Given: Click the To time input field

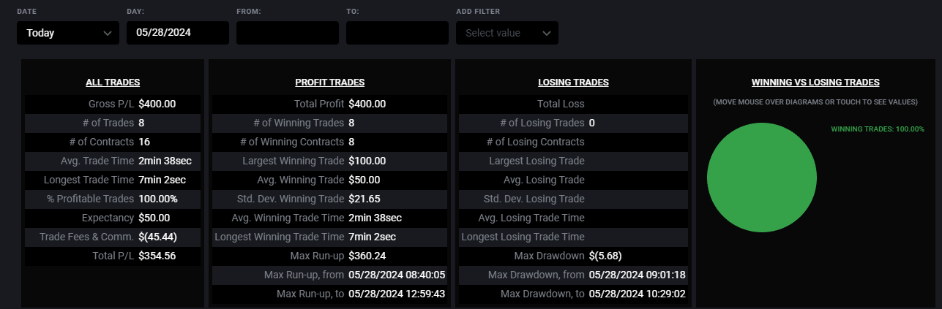Looking at the screenshot, I should coord(397,33).
